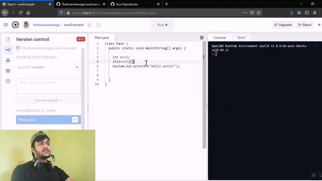This screenshot has height=181, width=322.
Task: Go back with the browser back arrow
Action: point(5,13)
